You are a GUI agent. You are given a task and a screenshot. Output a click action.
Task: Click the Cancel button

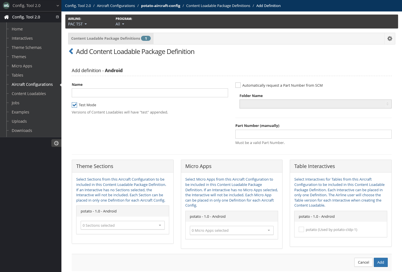click(363, 262)
